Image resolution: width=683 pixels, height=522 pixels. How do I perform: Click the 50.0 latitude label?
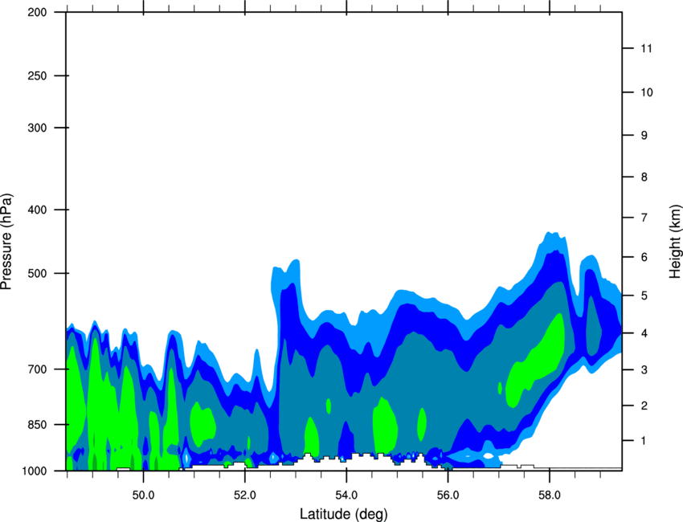pos(143,495)
